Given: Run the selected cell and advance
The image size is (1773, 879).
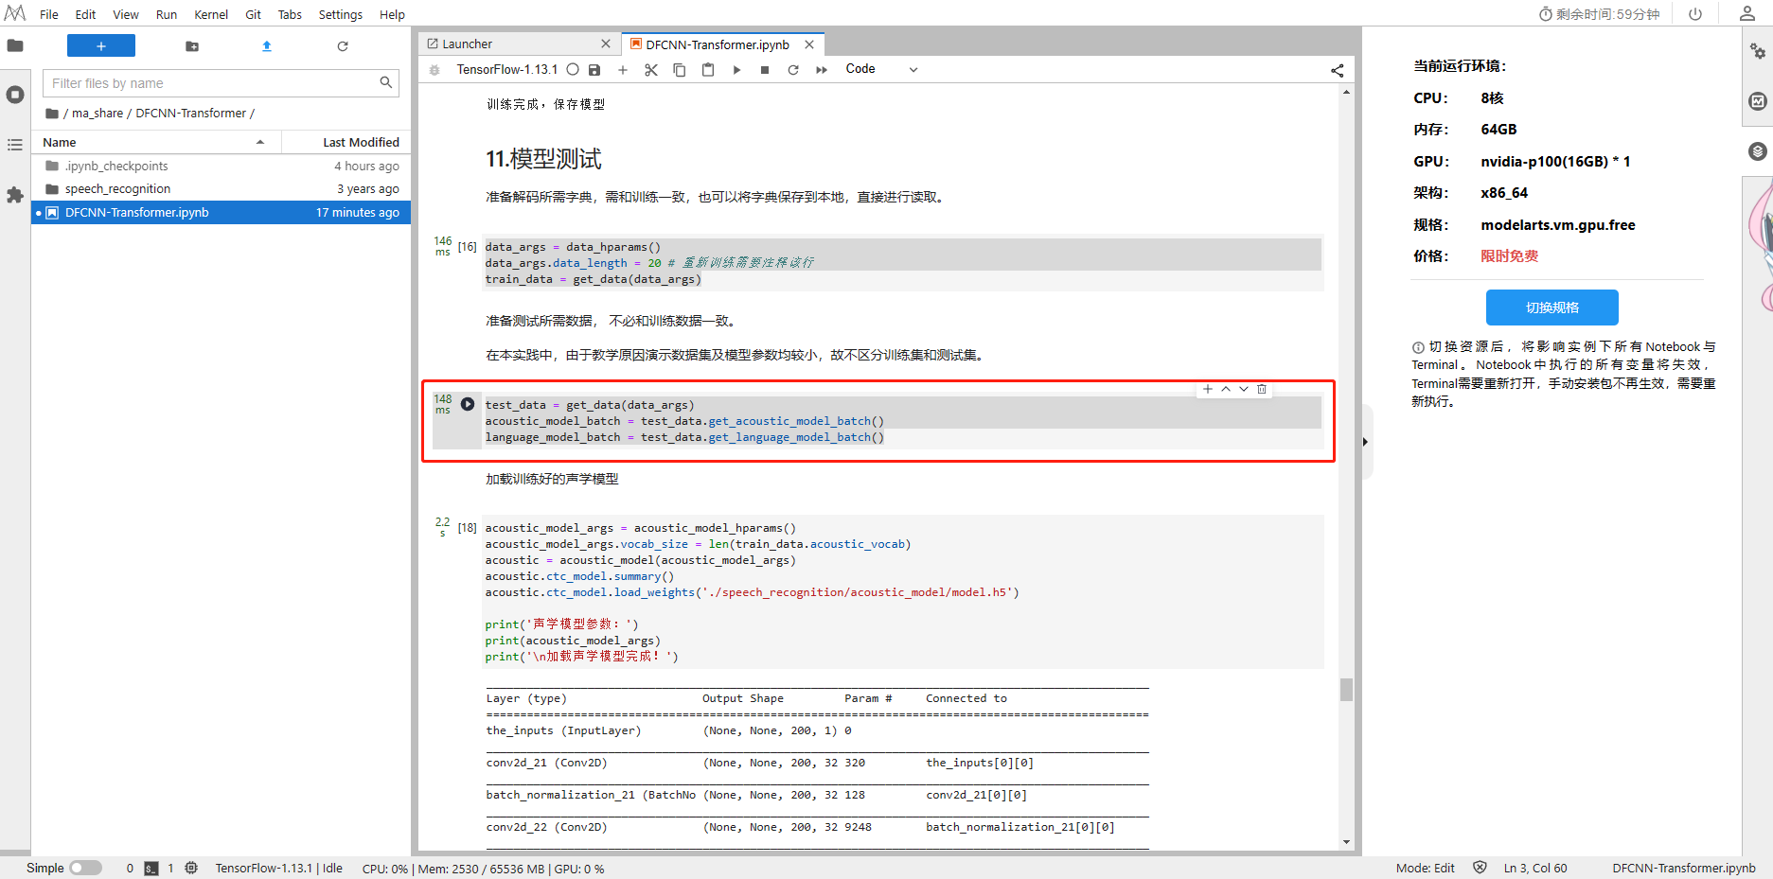Looking at the screenshot, I should [736, 70].
